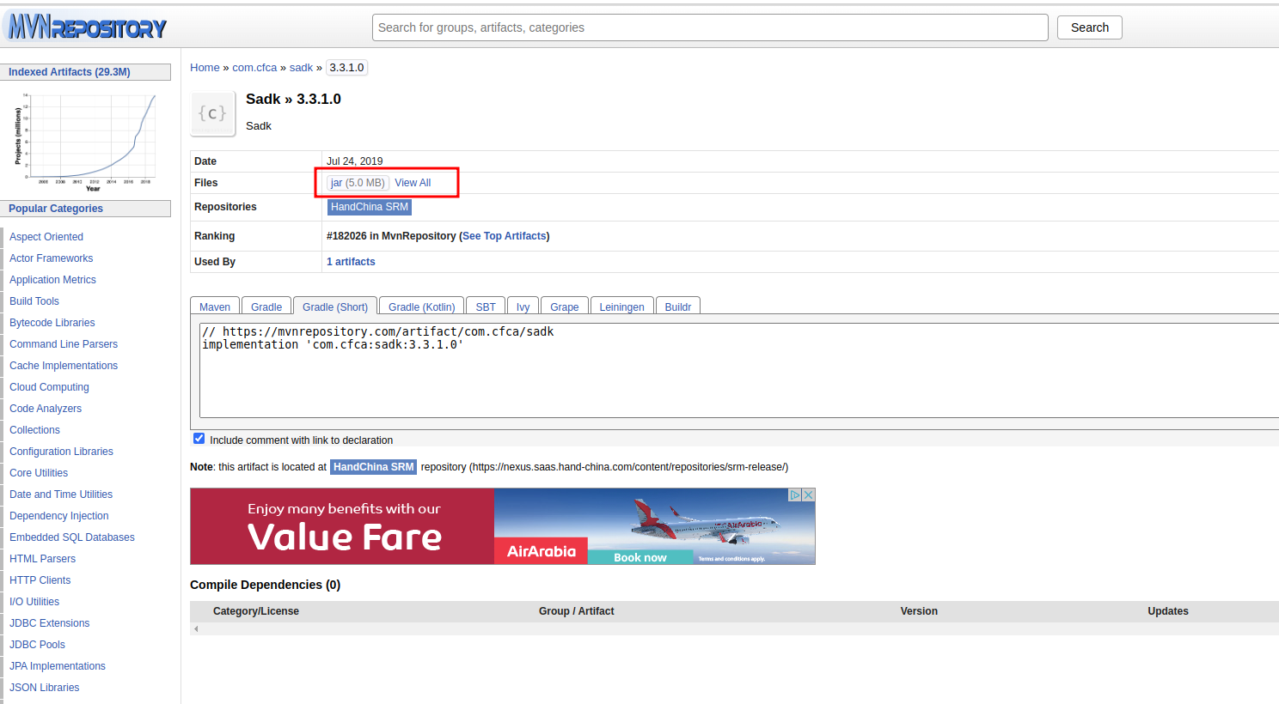Viewport: 1279px width, 704px height.
Task: Open Aspect Oriented category
Action: [46, 237]
